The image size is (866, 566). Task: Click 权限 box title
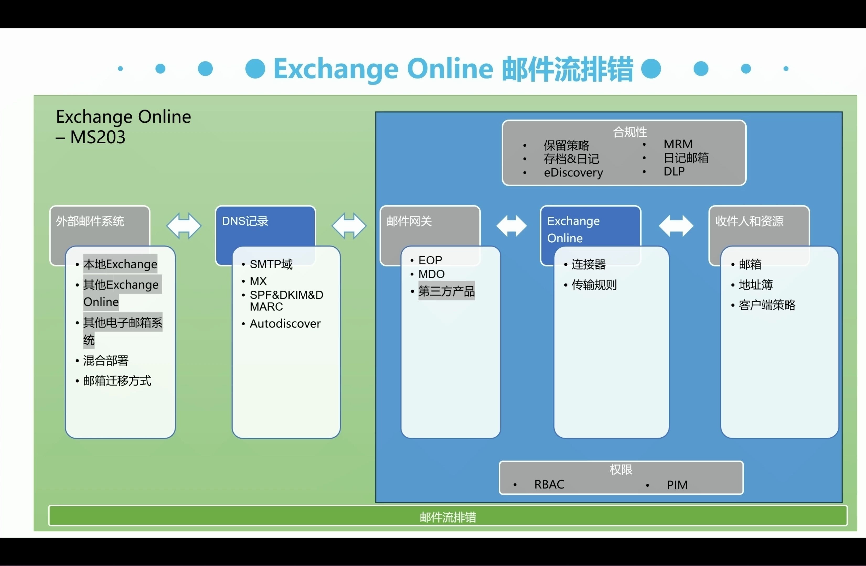621,470
